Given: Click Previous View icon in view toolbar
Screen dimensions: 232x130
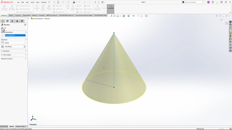Looking at the screenshot, I should (118, 16).
